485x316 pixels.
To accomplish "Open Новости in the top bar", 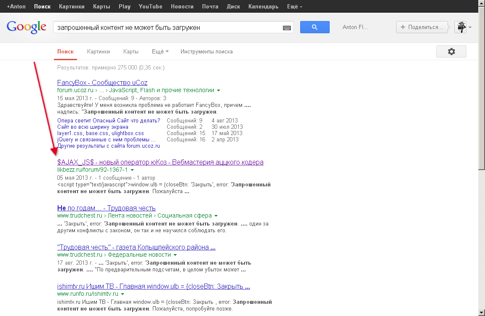I will click(182, 6).
